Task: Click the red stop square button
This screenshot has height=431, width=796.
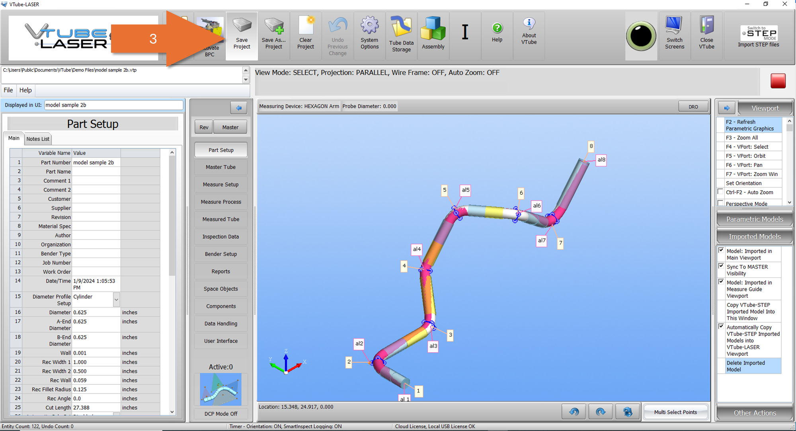Action: (x=778, y=81)
